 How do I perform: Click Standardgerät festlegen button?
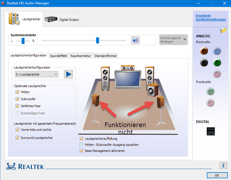pos(171,40)
